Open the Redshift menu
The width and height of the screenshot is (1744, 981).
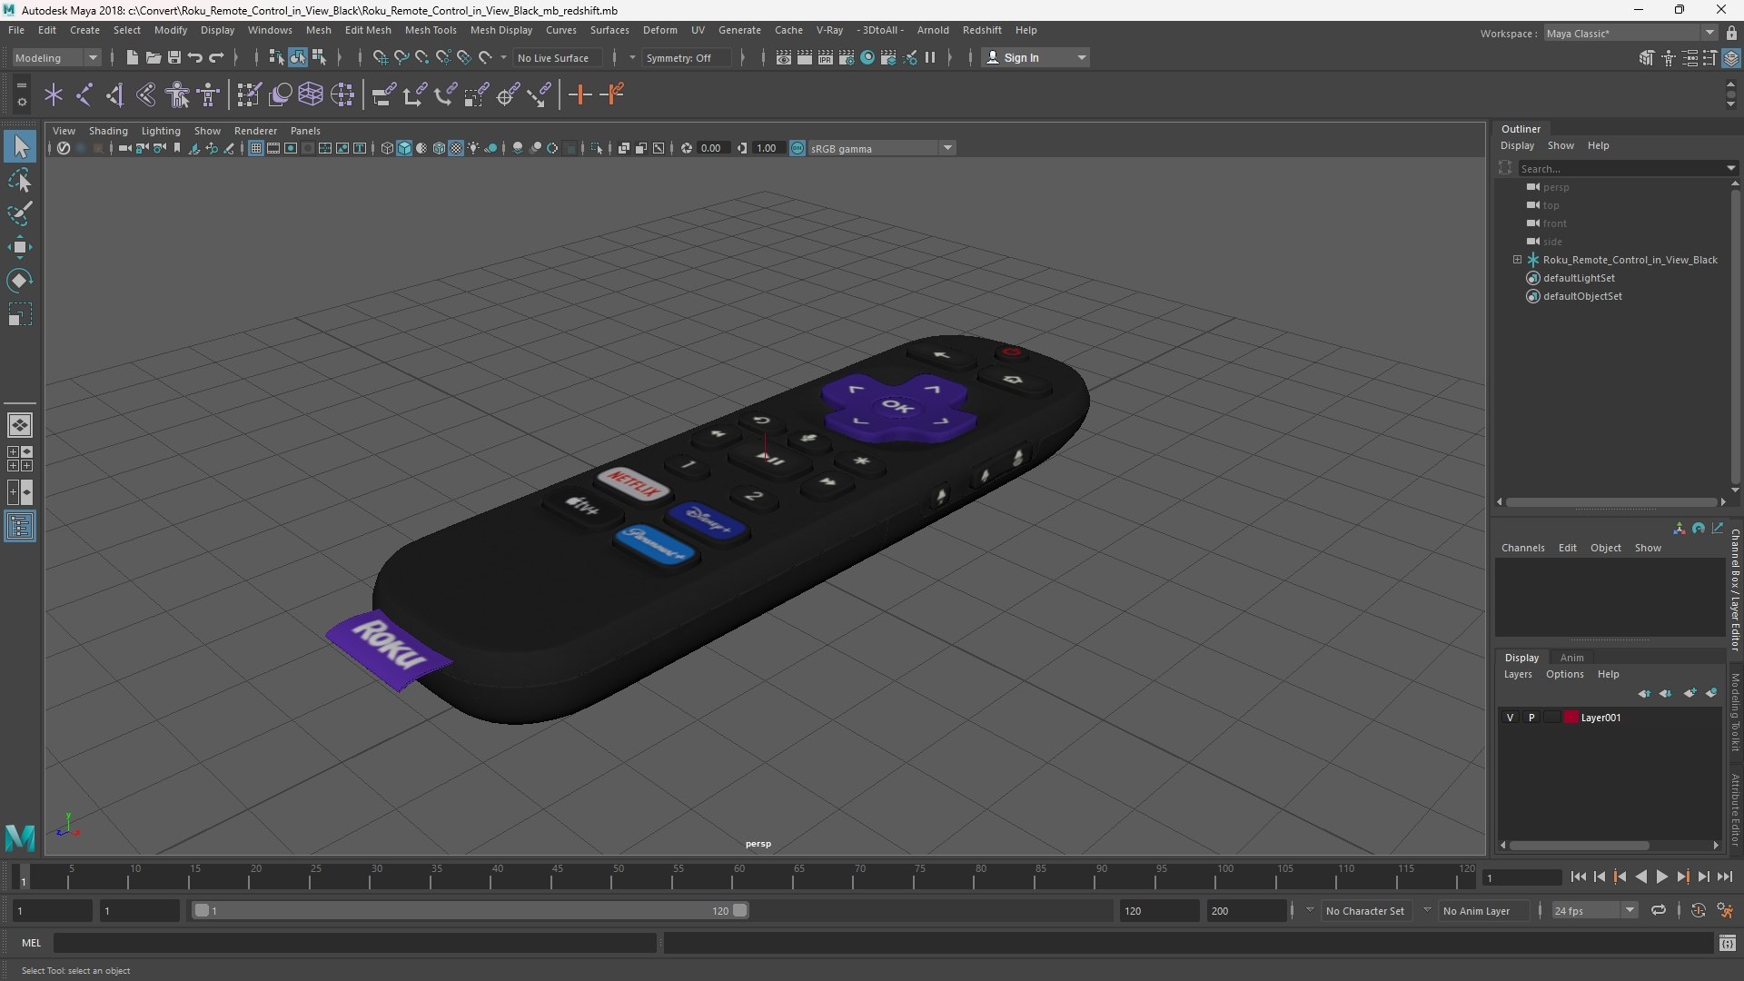tap(982, 30)
